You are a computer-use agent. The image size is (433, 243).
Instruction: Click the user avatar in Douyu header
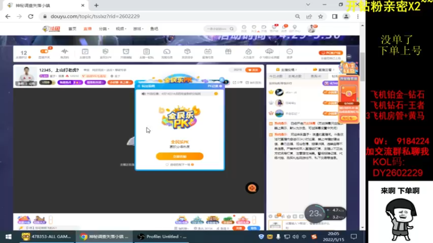312,29
